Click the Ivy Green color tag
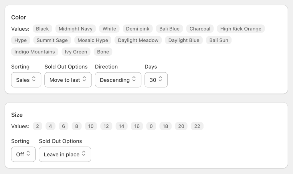This screenshot has height=174, width=293. point(76,52)
